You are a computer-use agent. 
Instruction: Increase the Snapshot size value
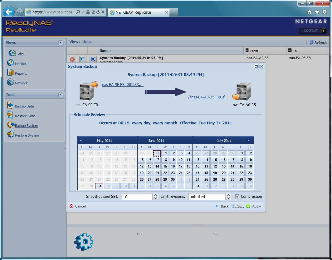click(155, 195)
